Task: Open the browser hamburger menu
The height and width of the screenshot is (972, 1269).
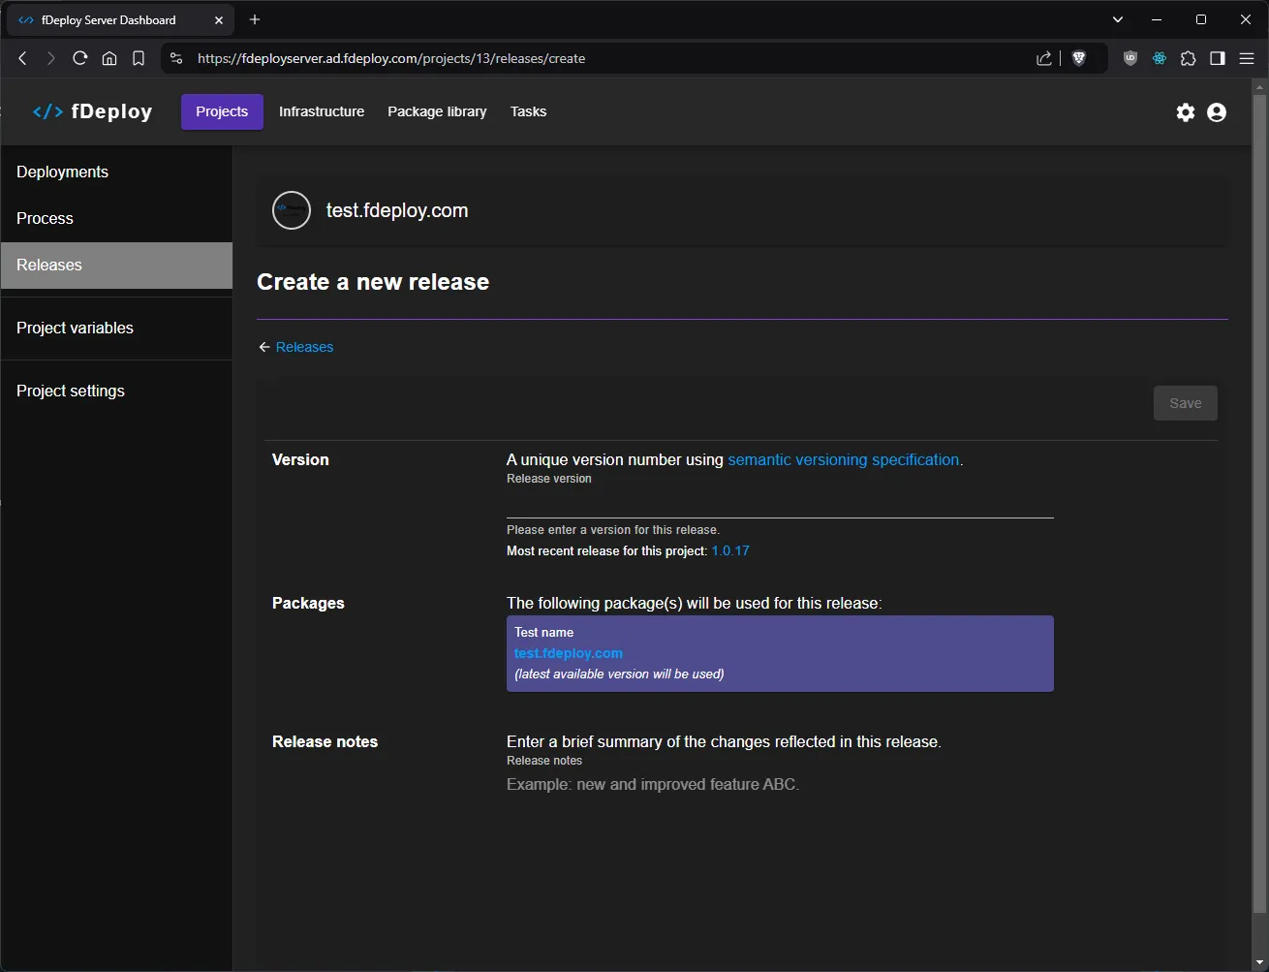Action: [x=1248, y=58]
